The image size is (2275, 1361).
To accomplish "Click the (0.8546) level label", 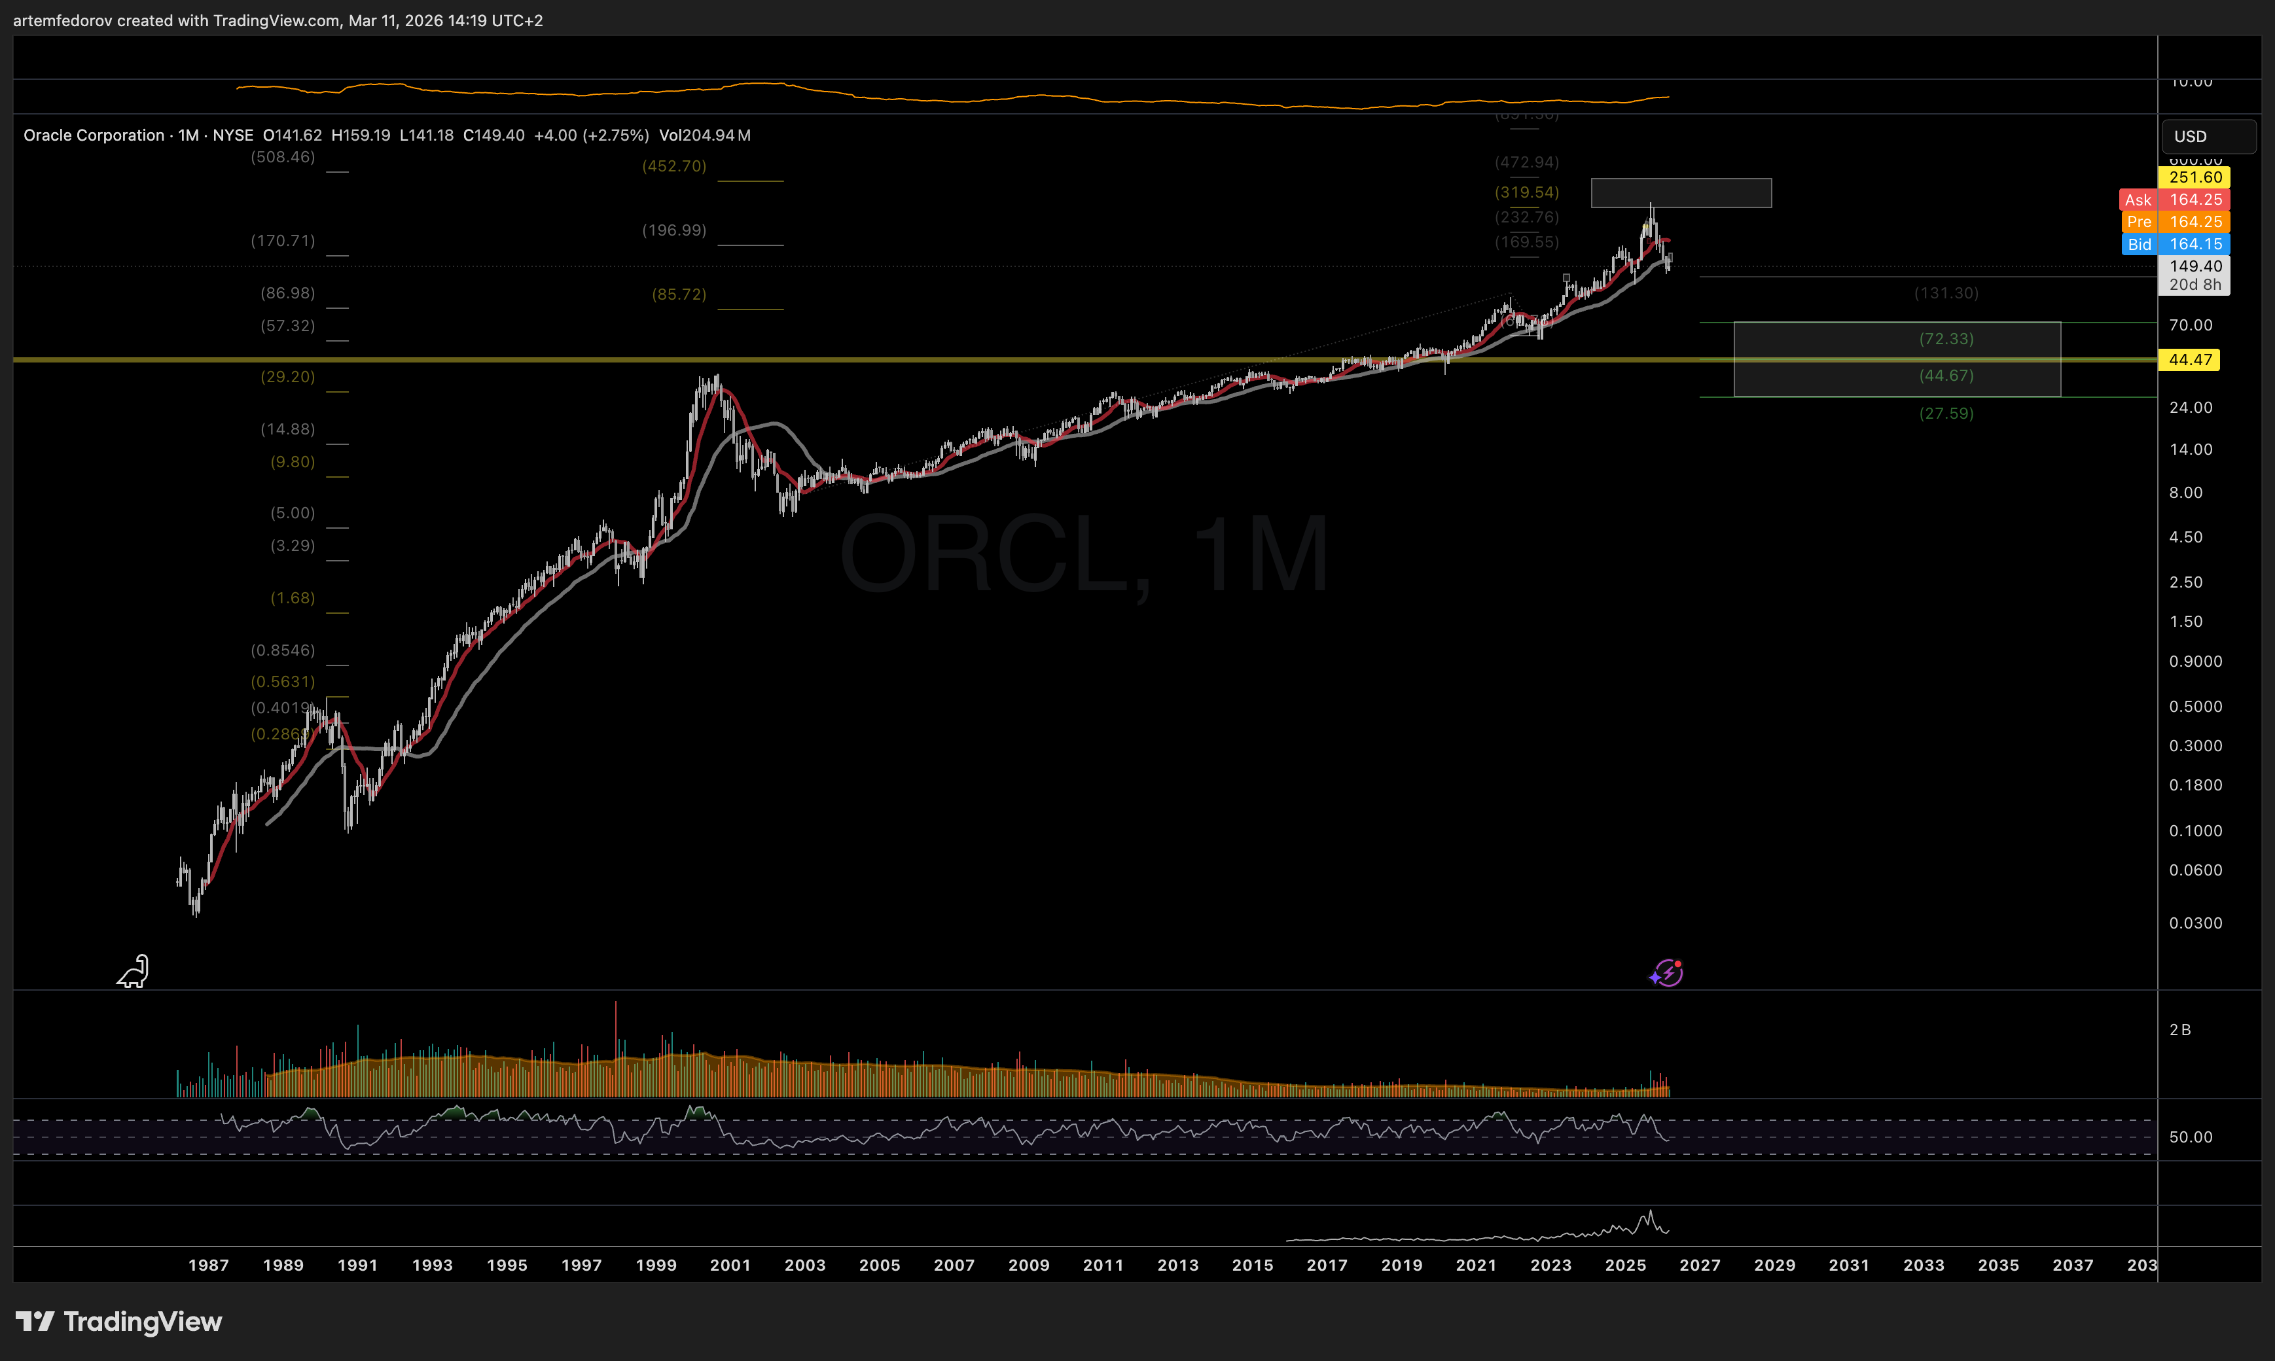I will pos(283,650).
